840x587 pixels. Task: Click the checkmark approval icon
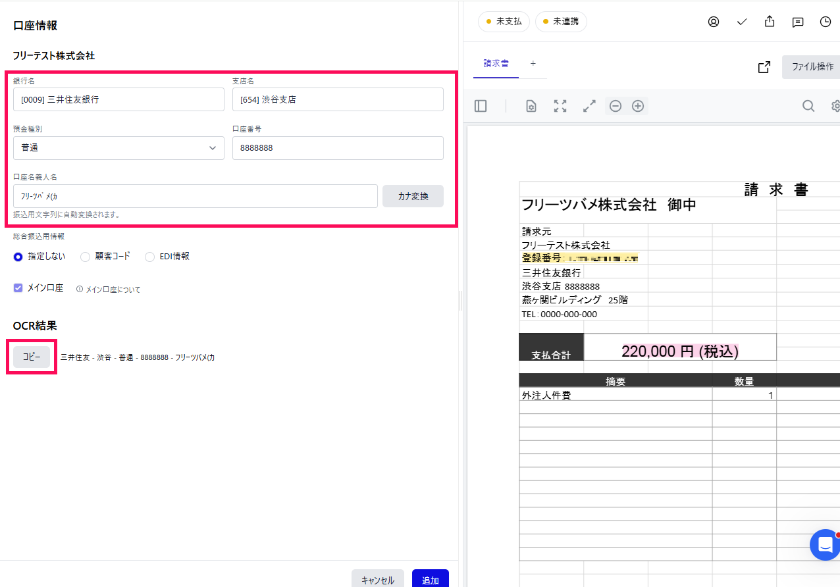coord(742,22)
